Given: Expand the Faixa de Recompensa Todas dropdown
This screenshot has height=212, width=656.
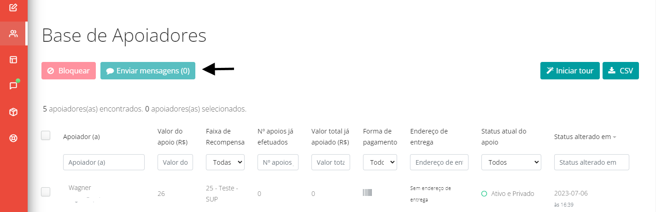Looking at the screenshot, I should click(x=225, y=162).
